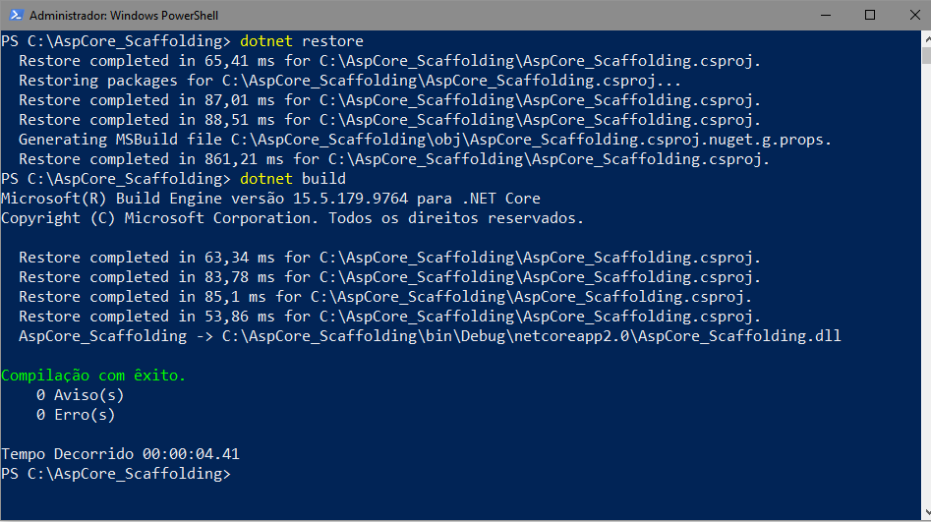This screenshot has height=522, width=931.
Task: Maximize the PowerShell window
Action: click(870, 15)
